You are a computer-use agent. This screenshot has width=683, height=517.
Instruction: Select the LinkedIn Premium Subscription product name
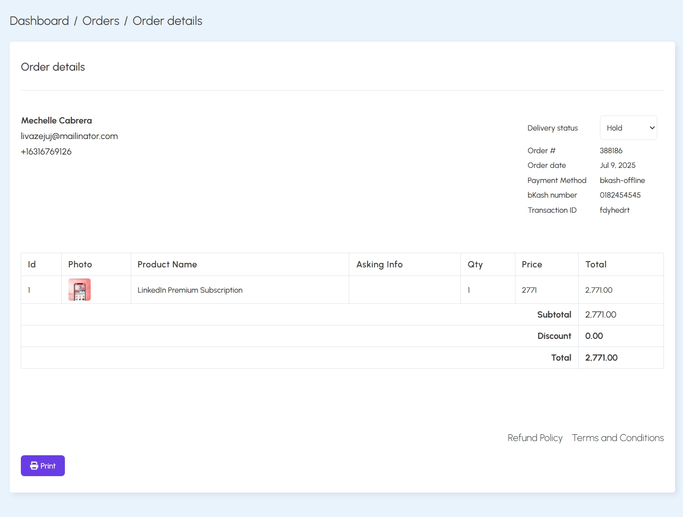(190, 290)
